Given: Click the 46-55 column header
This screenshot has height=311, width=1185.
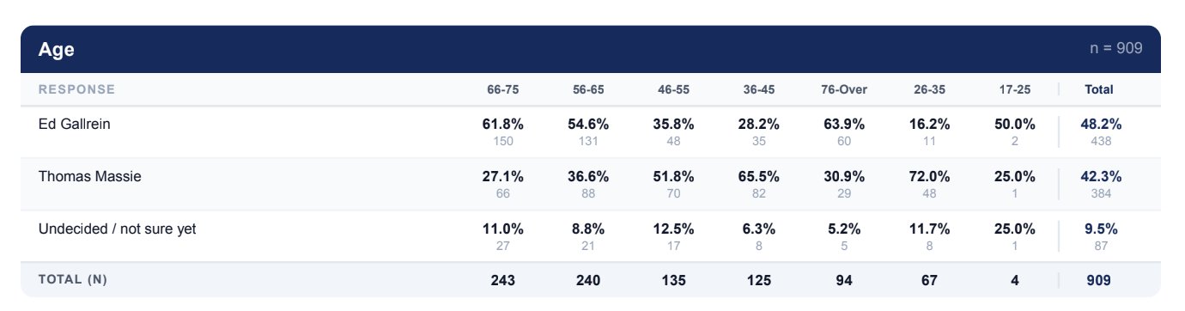Looking at the screenshot, I should pyautogui.click(x=673, y=89).
